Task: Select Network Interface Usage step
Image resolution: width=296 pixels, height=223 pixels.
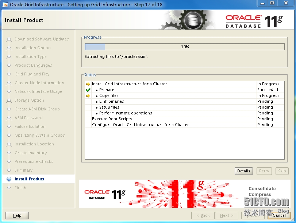Action: [38, 91]
